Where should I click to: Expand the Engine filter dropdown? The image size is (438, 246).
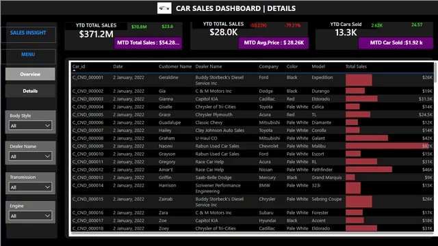pyautogui.click(x=30, y=216)
